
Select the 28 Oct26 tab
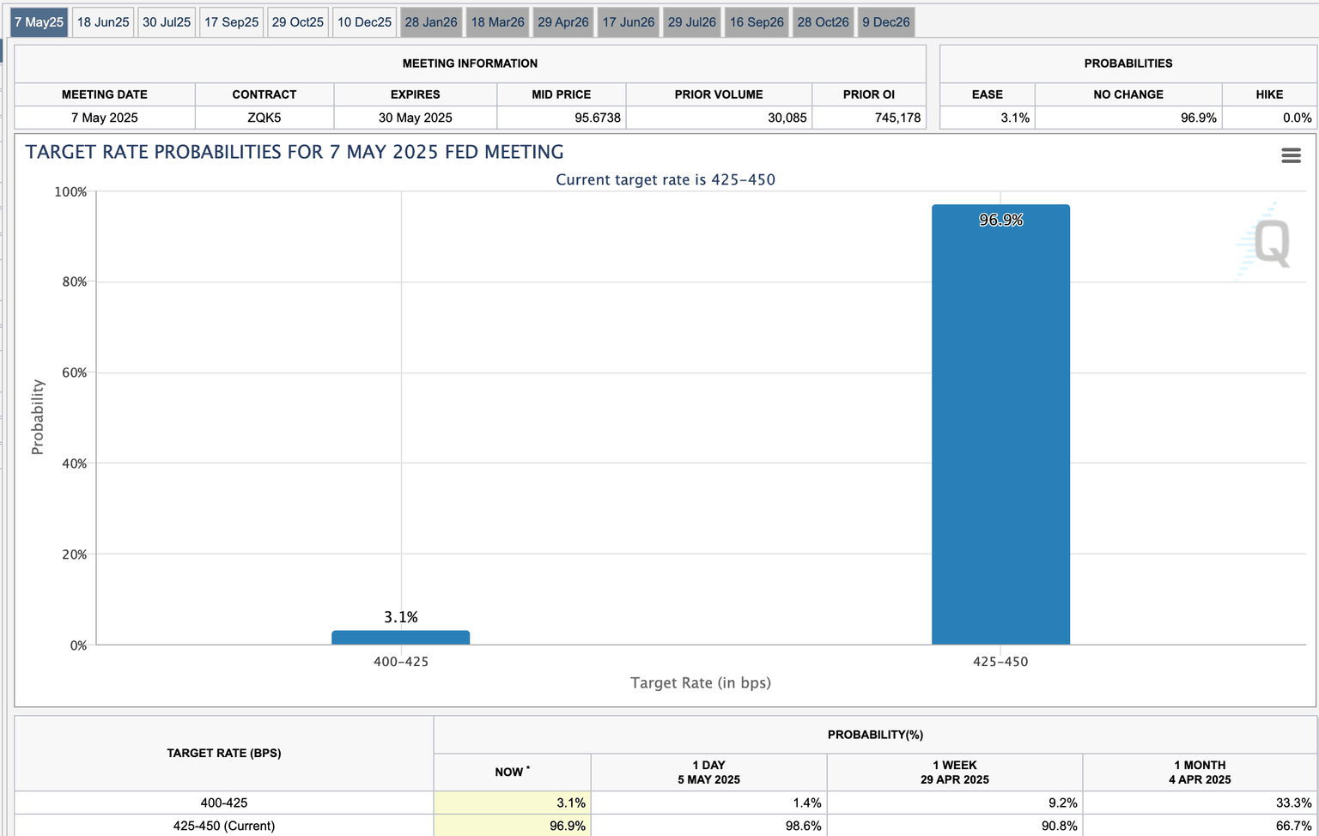tap(823, 22)
